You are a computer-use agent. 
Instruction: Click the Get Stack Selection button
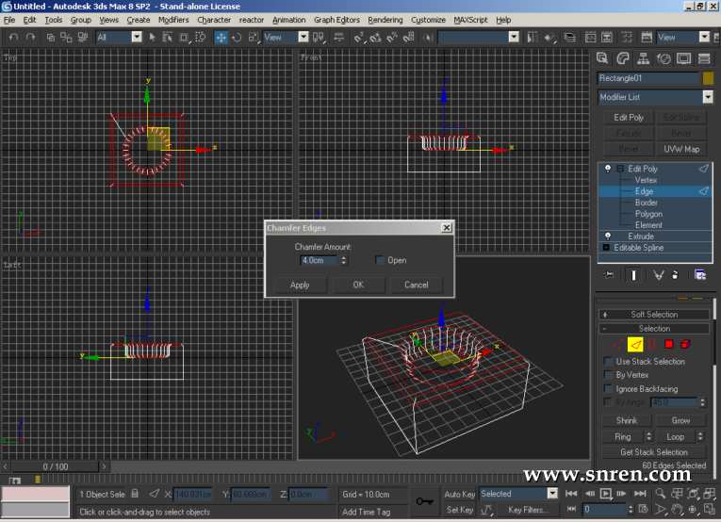pyautogui.click(x=654, y=452)
